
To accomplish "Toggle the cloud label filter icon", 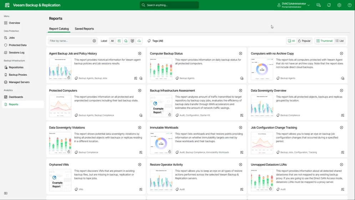I will click(x=139, y=41).
